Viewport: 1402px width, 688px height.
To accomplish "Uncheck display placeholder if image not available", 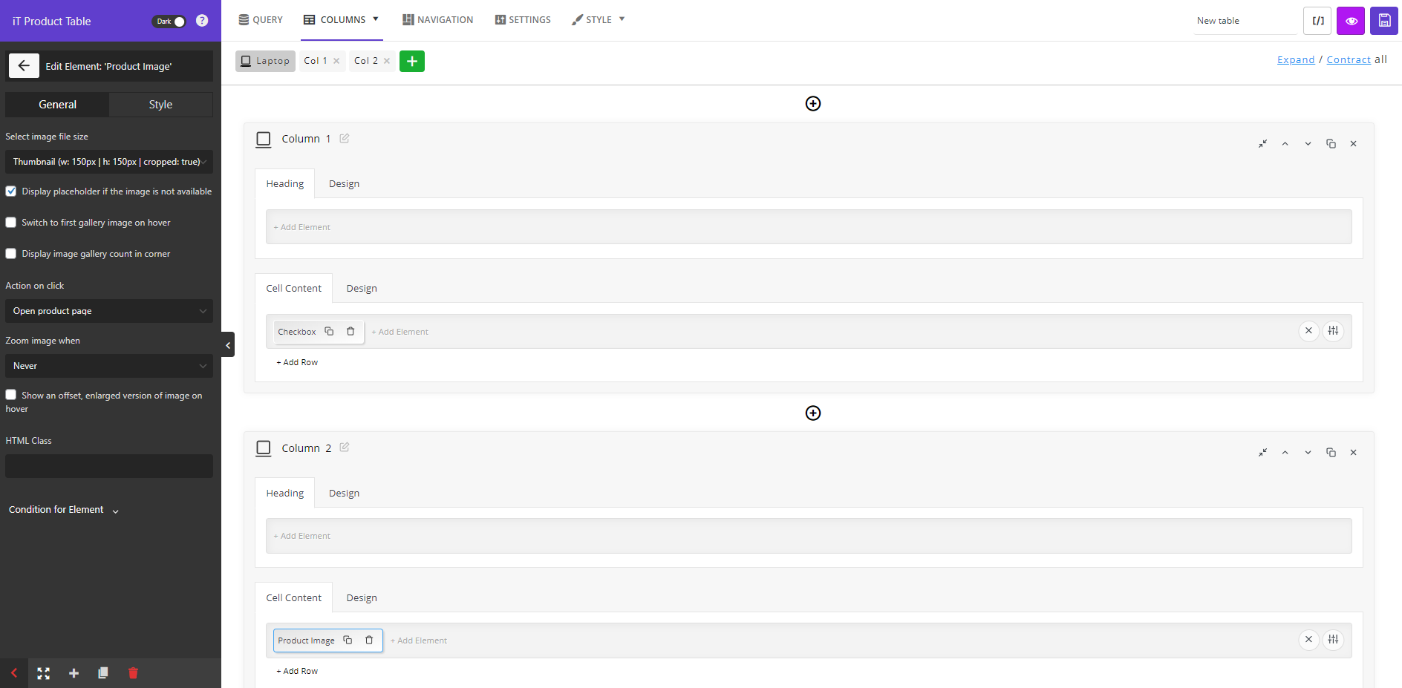I will click(x=11, y=191).
